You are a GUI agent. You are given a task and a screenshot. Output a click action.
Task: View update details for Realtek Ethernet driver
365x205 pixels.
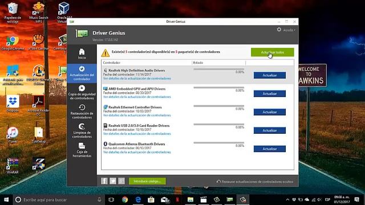(137, 115)
